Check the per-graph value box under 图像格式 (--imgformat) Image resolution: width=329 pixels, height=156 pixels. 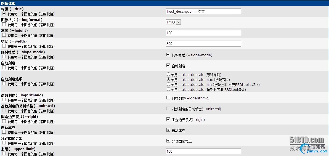click(x=4, y=24)
